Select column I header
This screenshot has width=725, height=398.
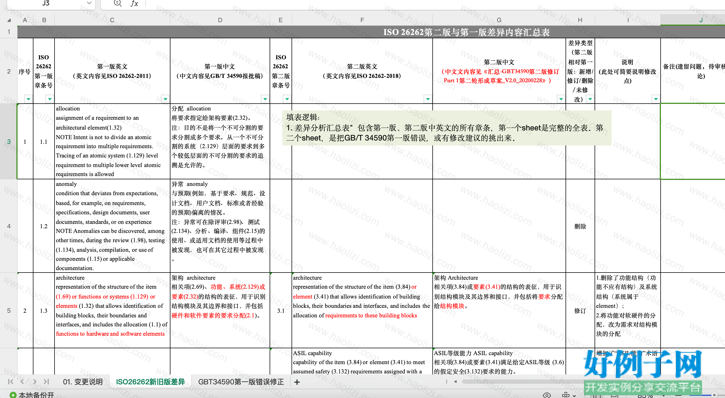point(627,20)
